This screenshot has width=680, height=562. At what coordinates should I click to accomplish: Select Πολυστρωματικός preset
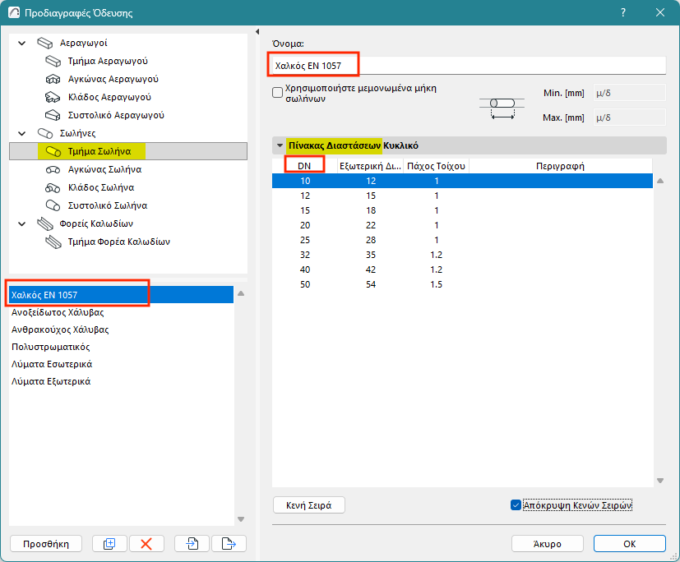pyautogui.click(x=121, y=347)
